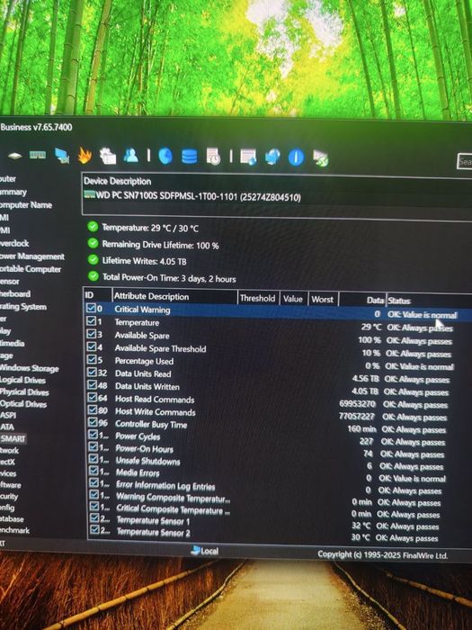Sort by Data column header
This screenshot has width=472, height=630.
(x=362, y=300)
